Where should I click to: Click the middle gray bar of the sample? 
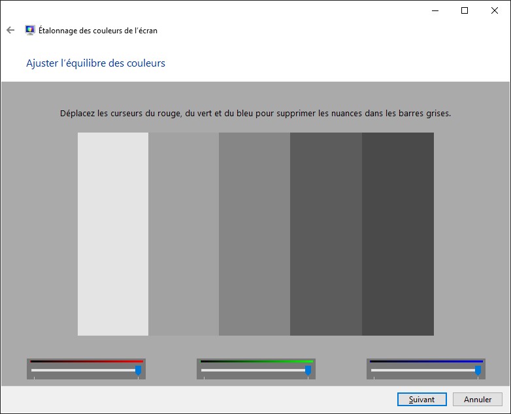[254, 234]
